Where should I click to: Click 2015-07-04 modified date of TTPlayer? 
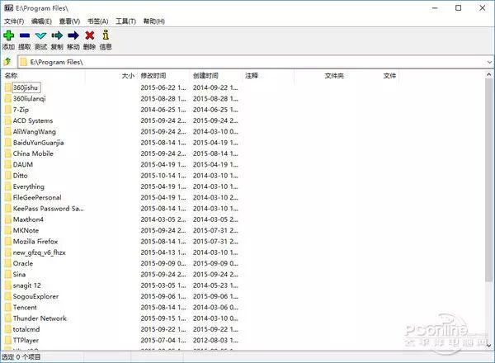(x=163, y=340)
